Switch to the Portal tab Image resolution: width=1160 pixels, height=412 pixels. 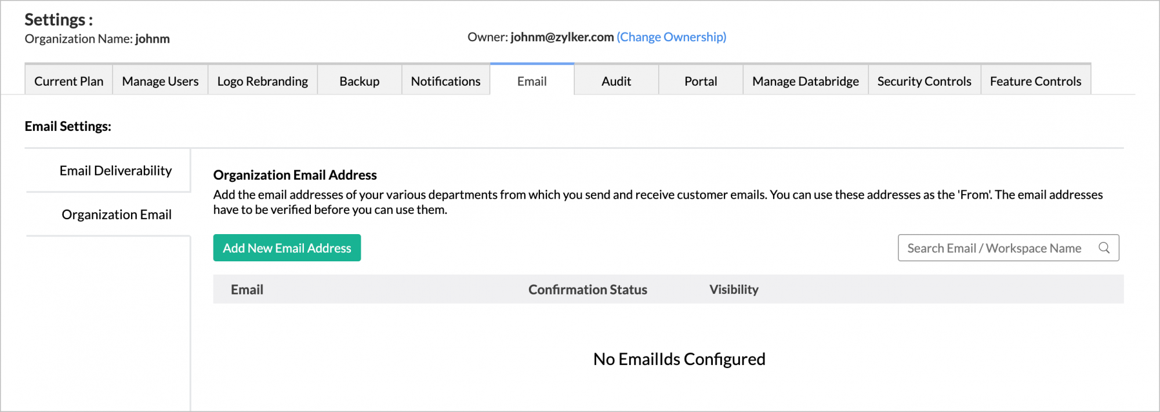(701, 81)
